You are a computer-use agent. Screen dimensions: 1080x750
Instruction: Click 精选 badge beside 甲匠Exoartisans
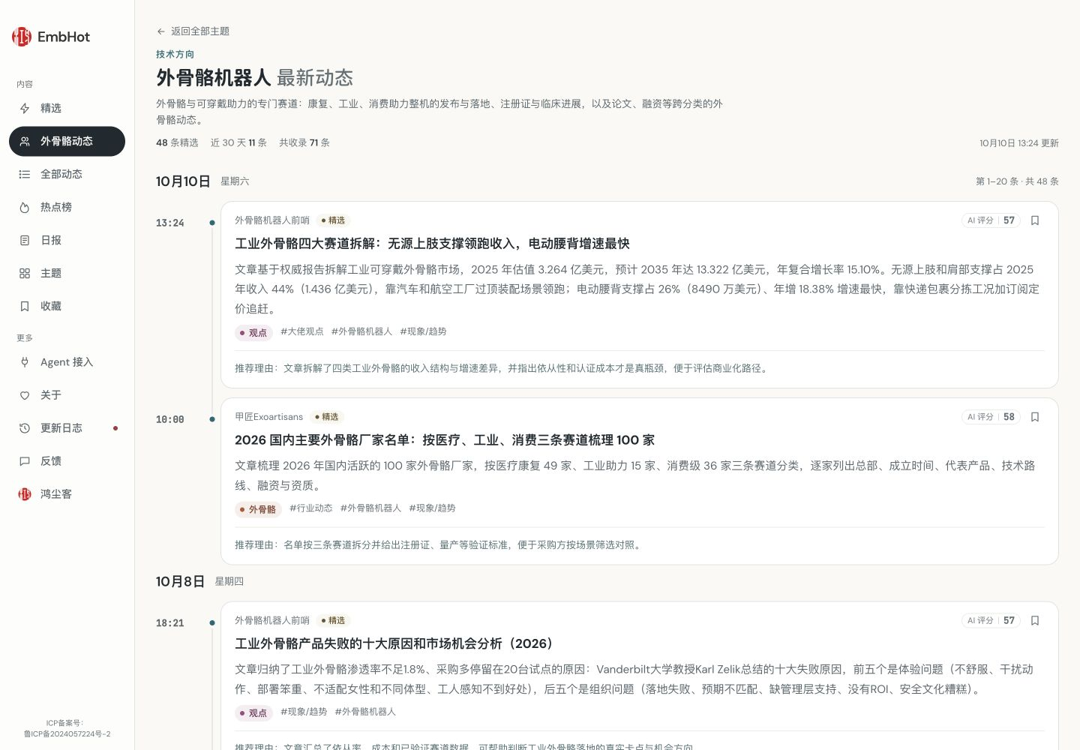click(327, 417)
